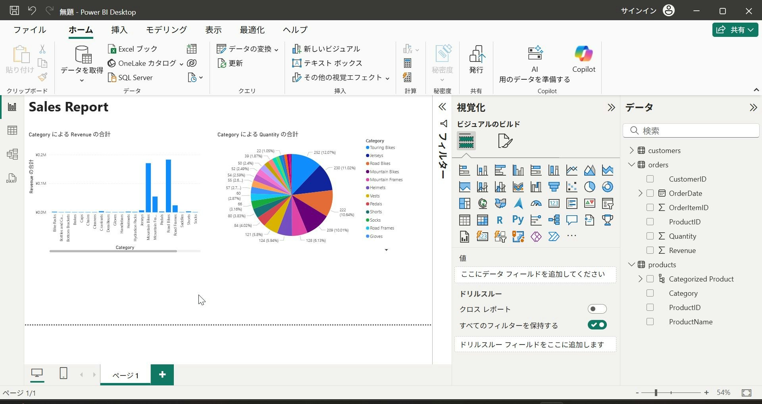Click Excel ブック data source

coord(133,49)
